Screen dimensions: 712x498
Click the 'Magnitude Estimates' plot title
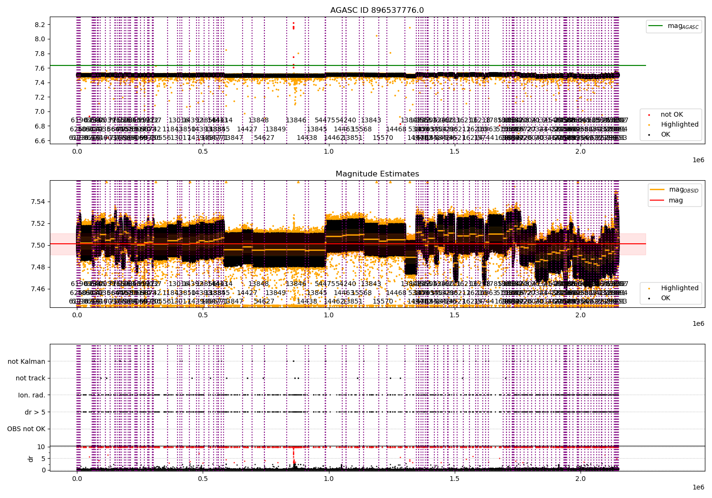pos(377,174)
